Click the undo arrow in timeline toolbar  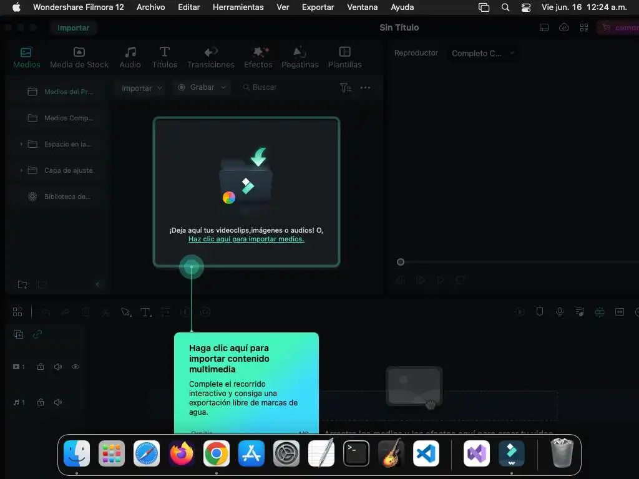coord(46,312)
